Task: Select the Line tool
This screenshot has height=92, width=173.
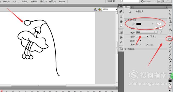Action: click(x=170, y=36)
